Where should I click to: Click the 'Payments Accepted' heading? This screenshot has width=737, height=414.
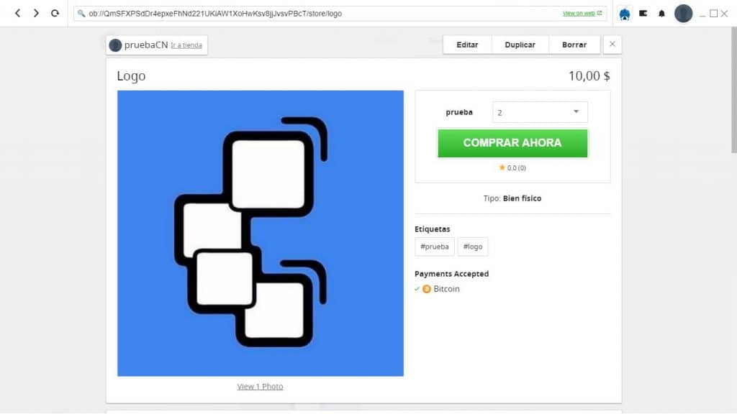452,274
